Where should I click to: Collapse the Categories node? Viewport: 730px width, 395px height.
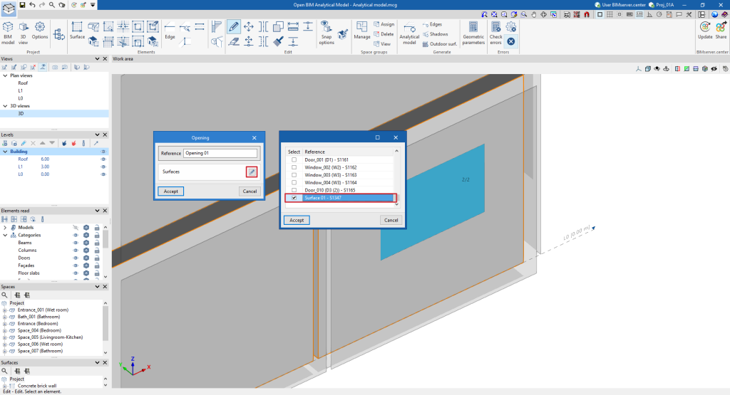point(5,235)
